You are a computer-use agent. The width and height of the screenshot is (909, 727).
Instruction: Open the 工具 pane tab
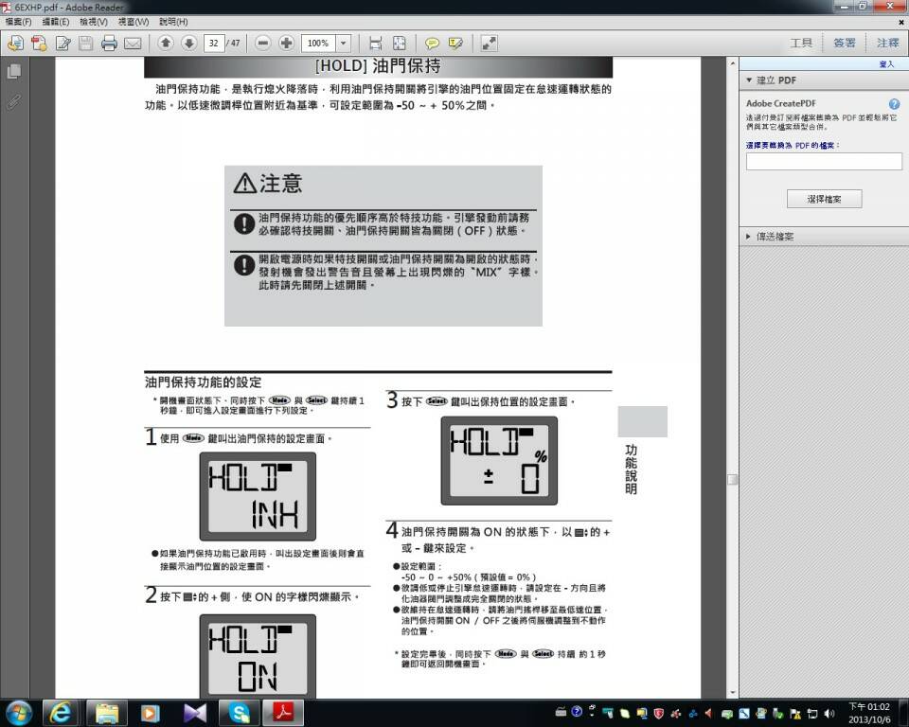(x=801, y=43)
